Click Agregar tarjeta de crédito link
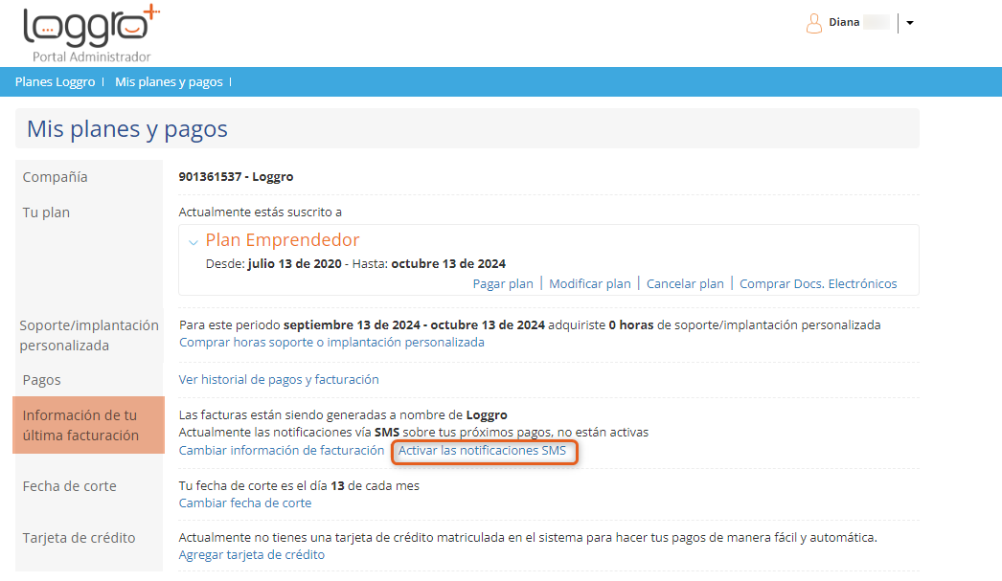The width and height of the screenshot is (1002, 581). point(251,555)
